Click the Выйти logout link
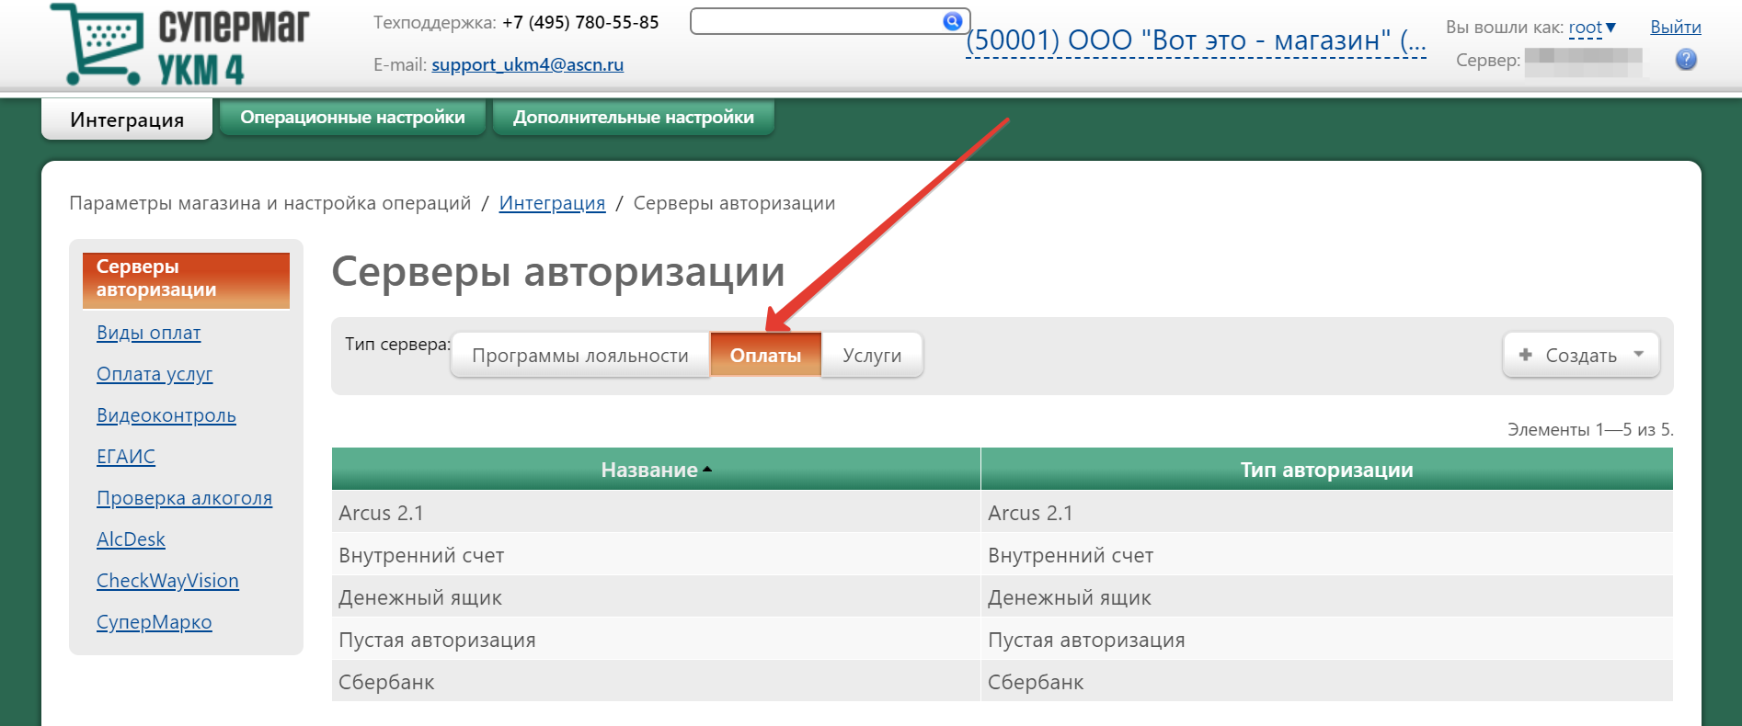Image resolution: width=1742 pixels, height=726 pixels. coord(1675,28)
